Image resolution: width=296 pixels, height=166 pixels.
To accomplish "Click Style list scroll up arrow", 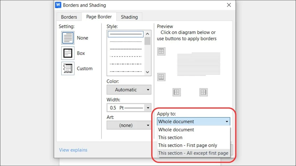I will coord(147,34).
